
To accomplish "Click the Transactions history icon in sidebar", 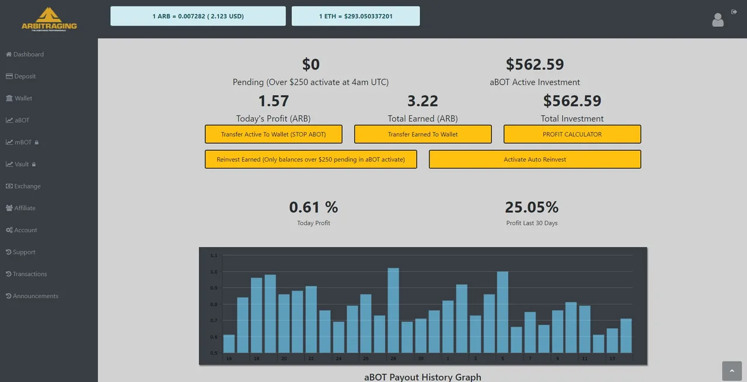I will pos(9,274).
